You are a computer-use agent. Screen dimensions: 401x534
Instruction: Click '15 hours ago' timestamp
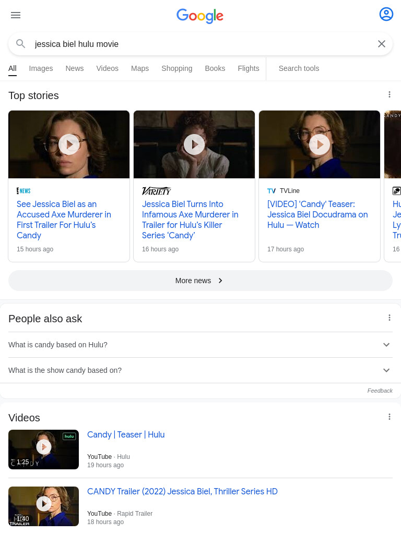pyautogui.click(x=35, y=249)
